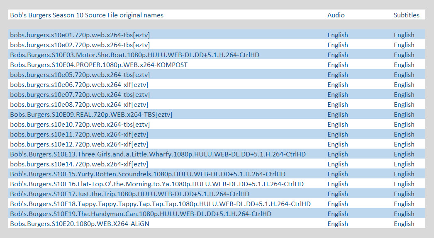Viewport: 434px width, 238px height.
Task: Select the Audio column header
Action: coord(336,15)
